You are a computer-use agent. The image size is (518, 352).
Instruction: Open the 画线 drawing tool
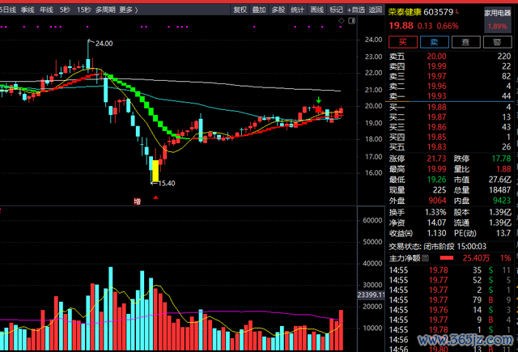pos(317,10)
